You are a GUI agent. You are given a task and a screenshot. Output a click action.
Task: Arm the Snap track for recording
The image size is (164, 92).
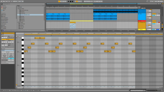point(159,14)
